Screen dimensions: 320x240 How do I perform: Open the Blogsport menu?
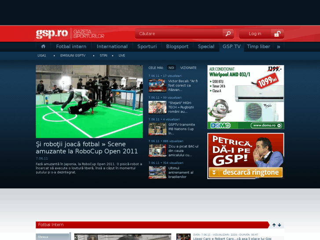[177, 47]
